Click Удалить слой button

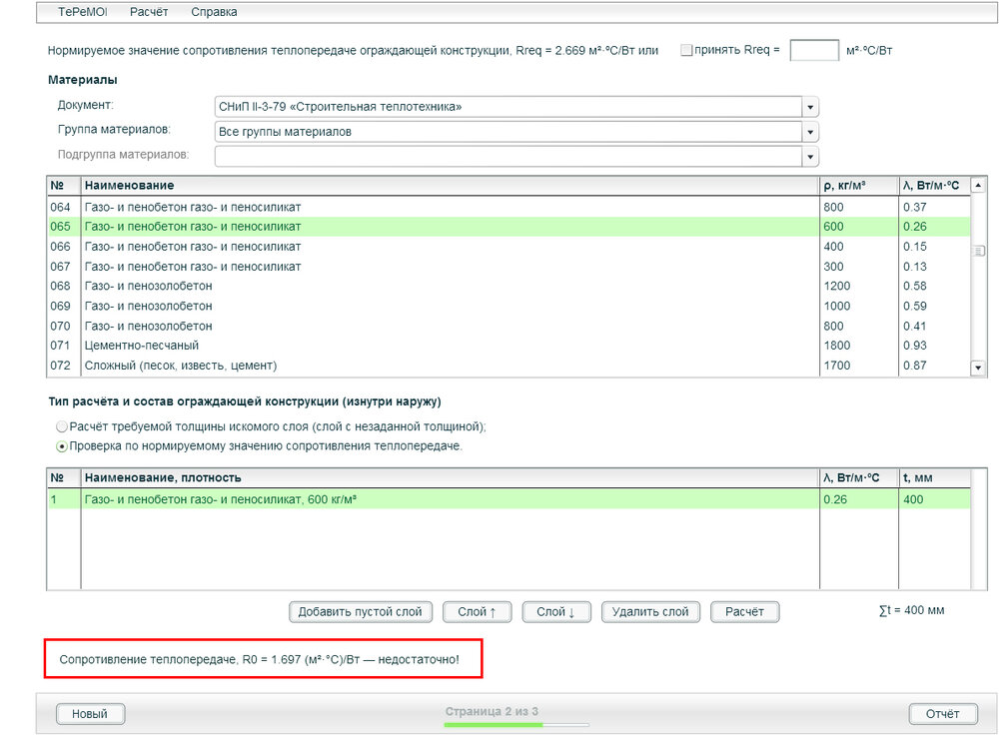pos(650,612)
